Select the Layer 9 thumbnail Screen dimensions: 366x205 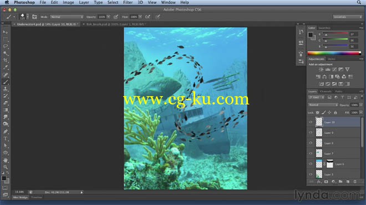(x=319, y=133)
